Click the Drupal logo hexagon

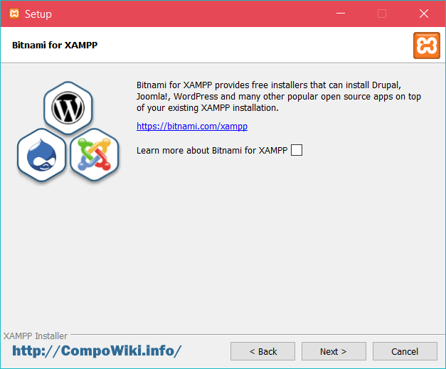tap(42, 154)
